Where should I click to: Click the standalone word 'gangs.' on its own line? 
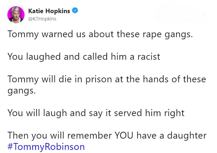click(x=22, y=91)
